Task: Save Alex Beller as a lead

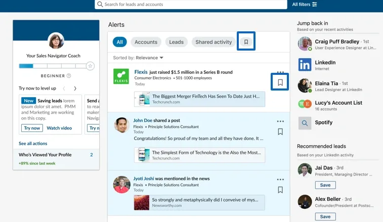Action: click(325, 216)
